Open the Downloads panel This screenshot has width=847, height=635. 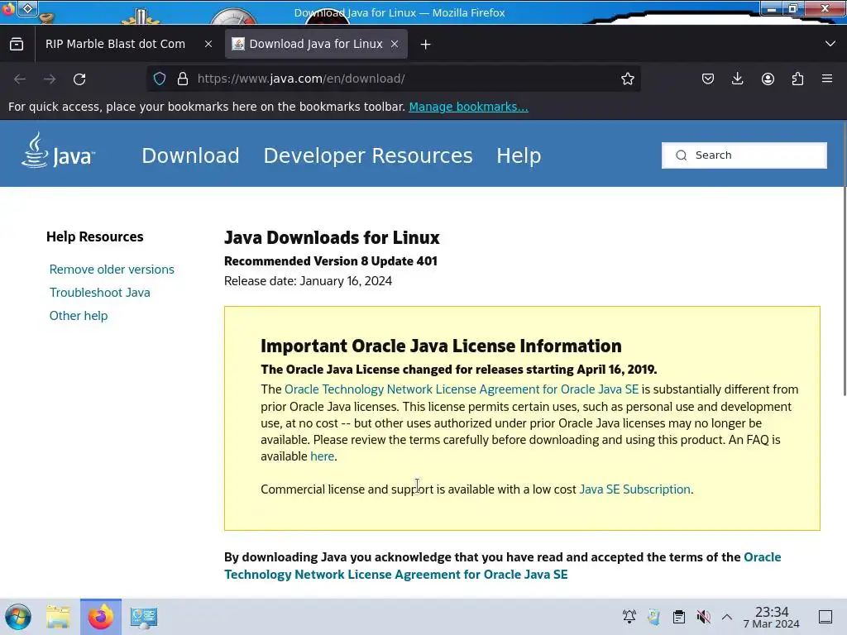[737, 79]
